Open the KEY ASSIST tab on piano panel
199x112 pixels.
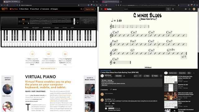point(35,28)
